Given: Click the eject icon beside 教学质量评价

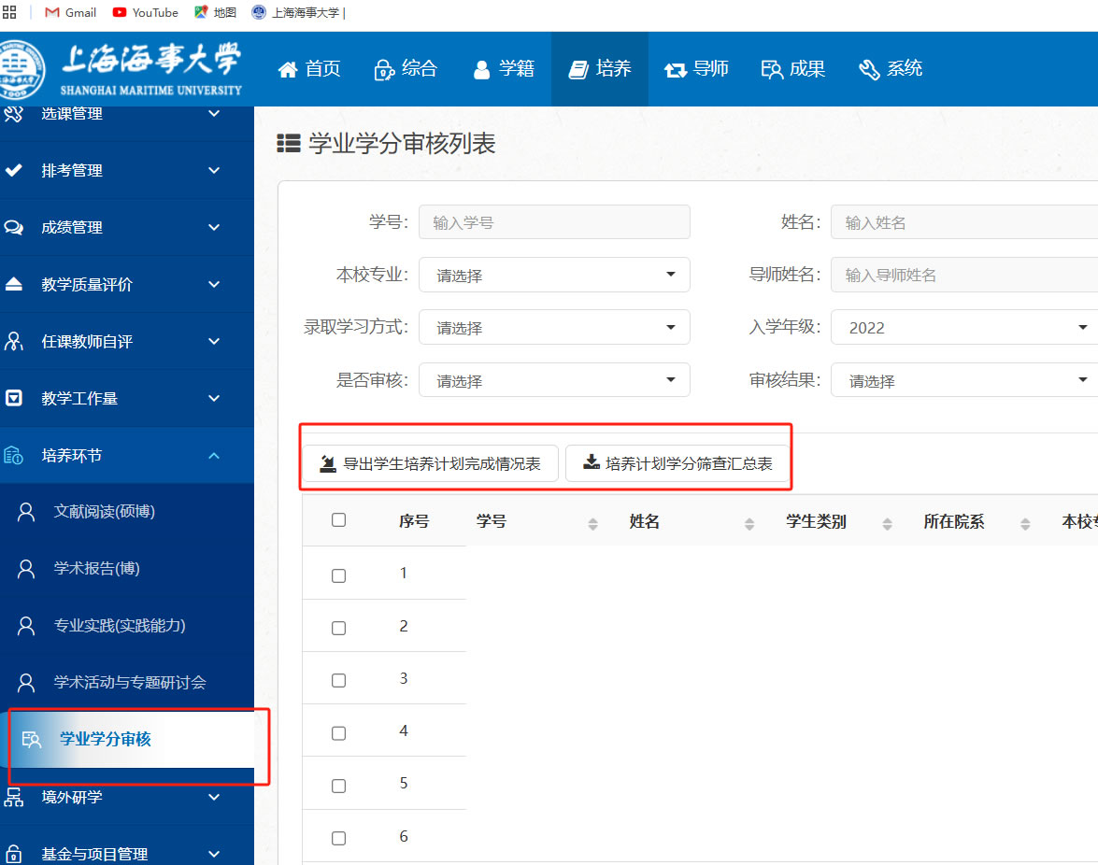Looking at the screenshot, I should (x=13, y=284).
